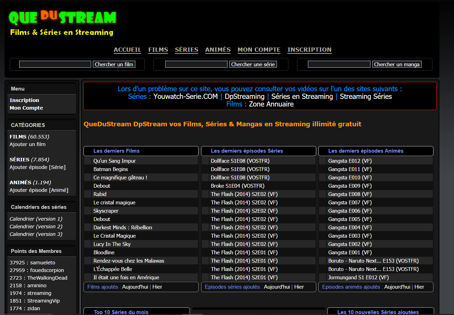454x315 pixels.
Task: Open 'Rendez-vous chez les Malawas'
Action: [129, 261]
